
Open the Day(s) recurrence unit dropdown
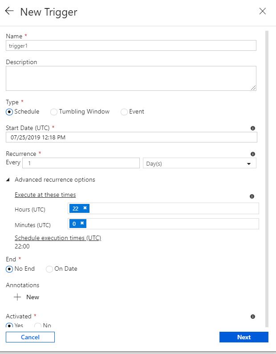(x=199, y=163)
